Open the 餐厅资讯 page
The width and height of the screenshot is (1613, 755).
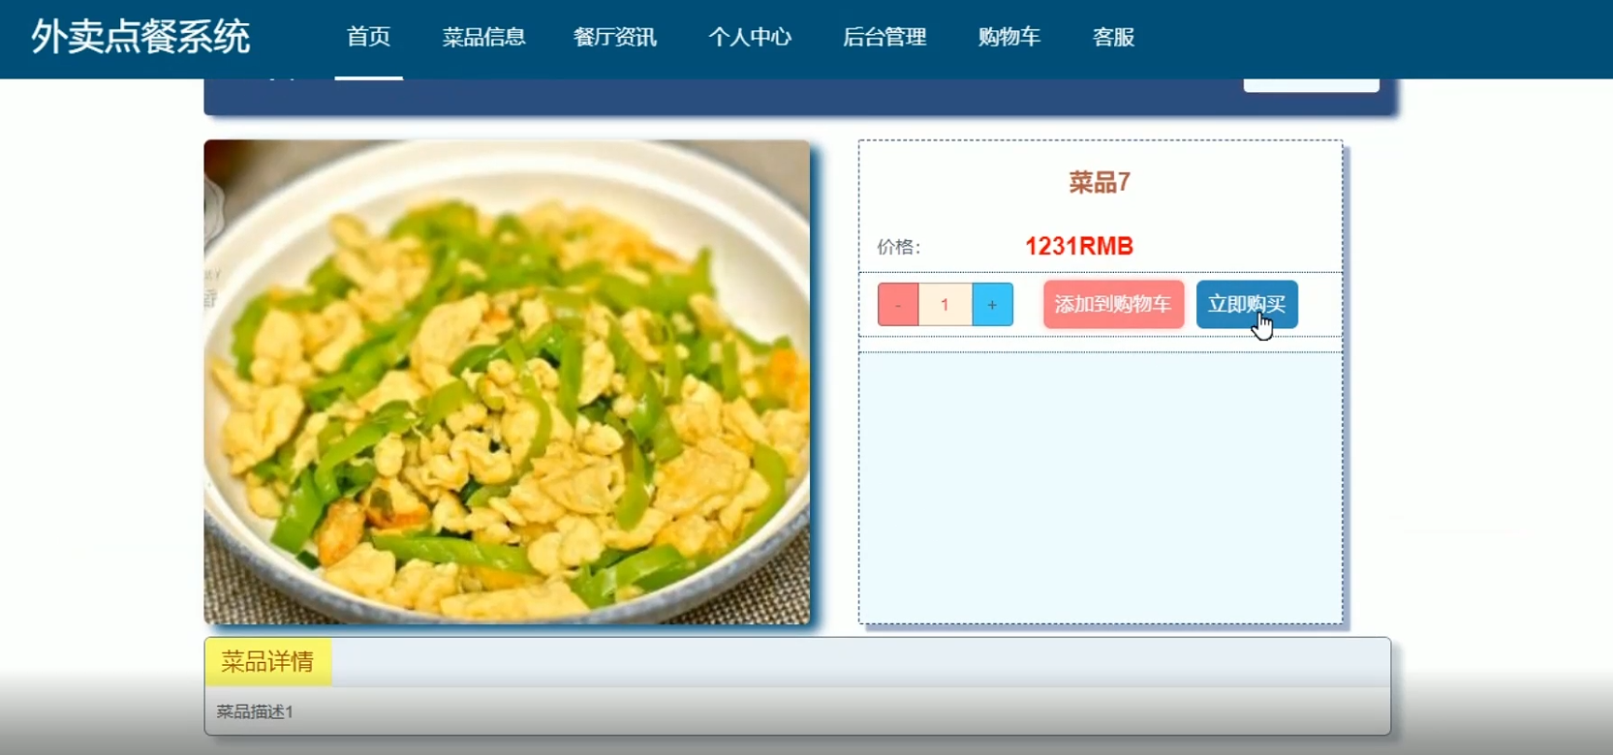(615, 37)
